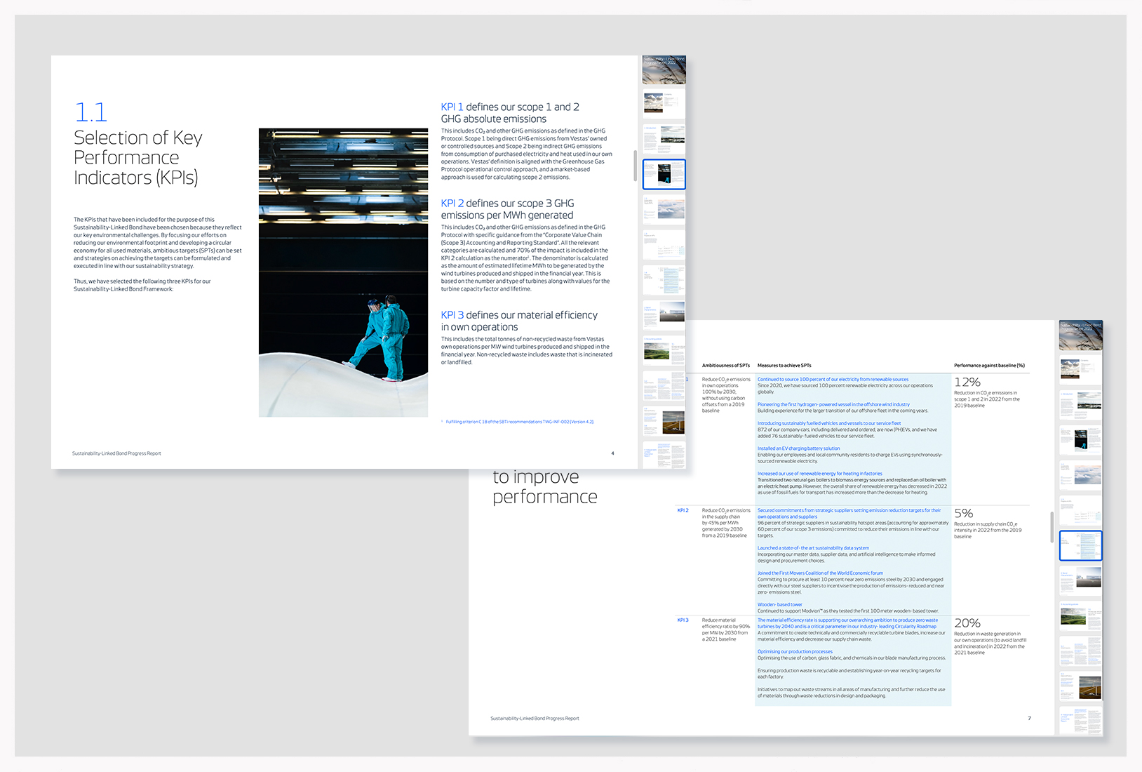The image size is (1142, 772).
Task: Click 'Installed an EV charging battery solution'
Action: [x=798, y=448]
